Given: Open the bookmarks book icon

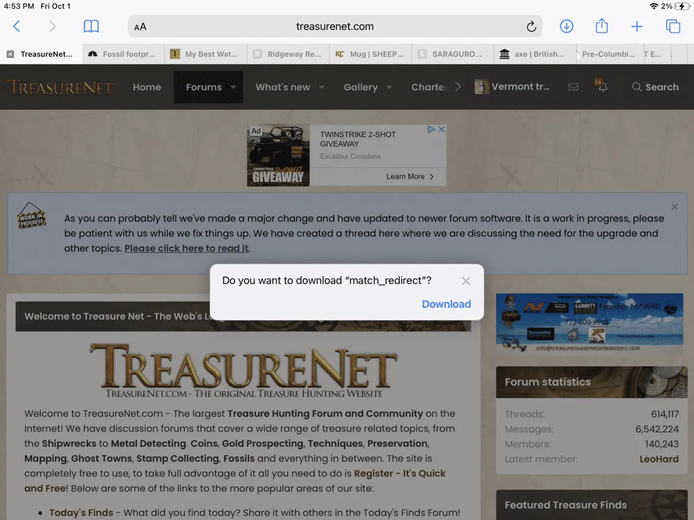Looking at the screenshot, I should pyautogui.click(x=91, y=26).
